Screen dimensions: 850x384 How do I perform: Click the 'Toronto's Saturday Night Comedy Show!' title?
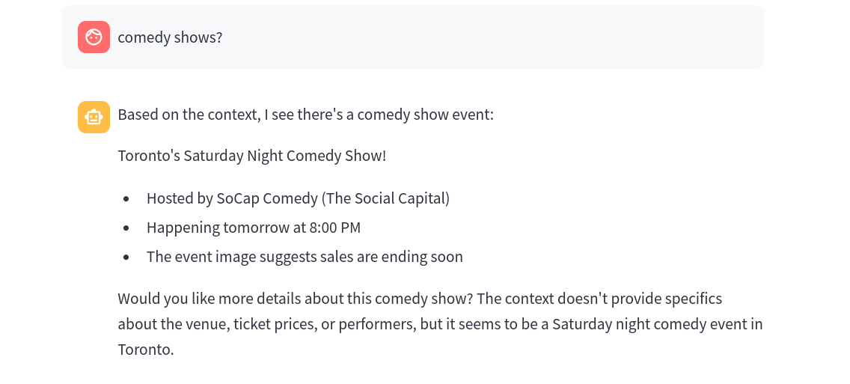point(251,156)
